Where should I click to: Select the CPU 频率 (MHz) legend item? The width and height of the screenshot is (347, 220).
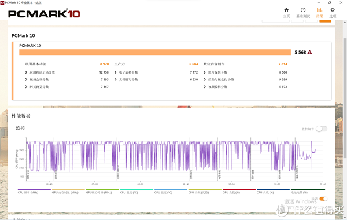point(34,192)
